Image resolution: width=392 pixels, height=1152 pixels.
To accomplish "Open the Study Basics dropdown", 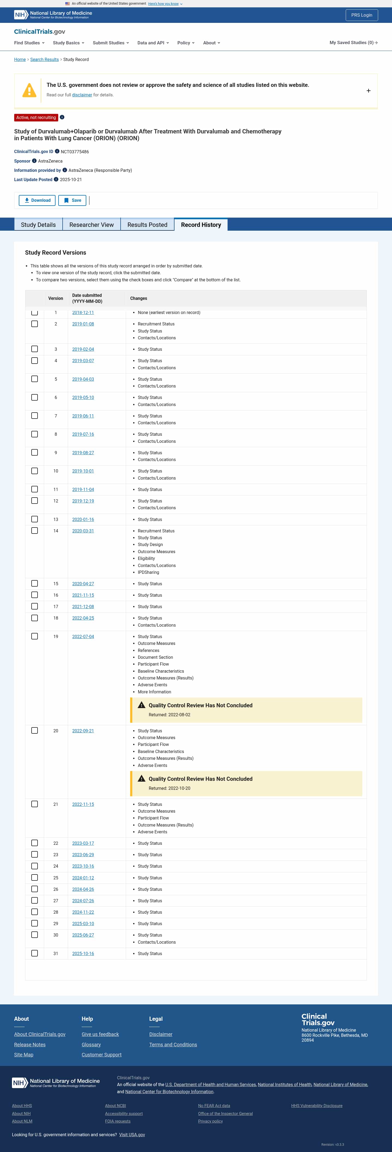I will pyautogui.click(x=68, y=43).
